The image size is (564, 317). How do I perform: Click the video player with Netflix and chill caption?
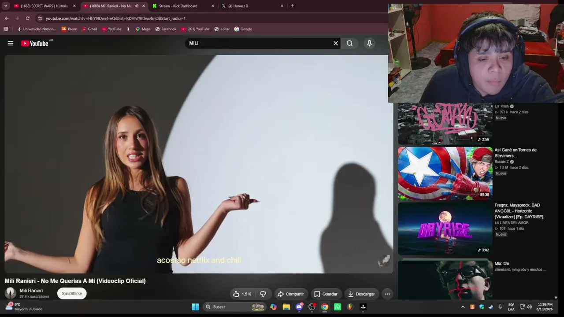coord(199,164)
